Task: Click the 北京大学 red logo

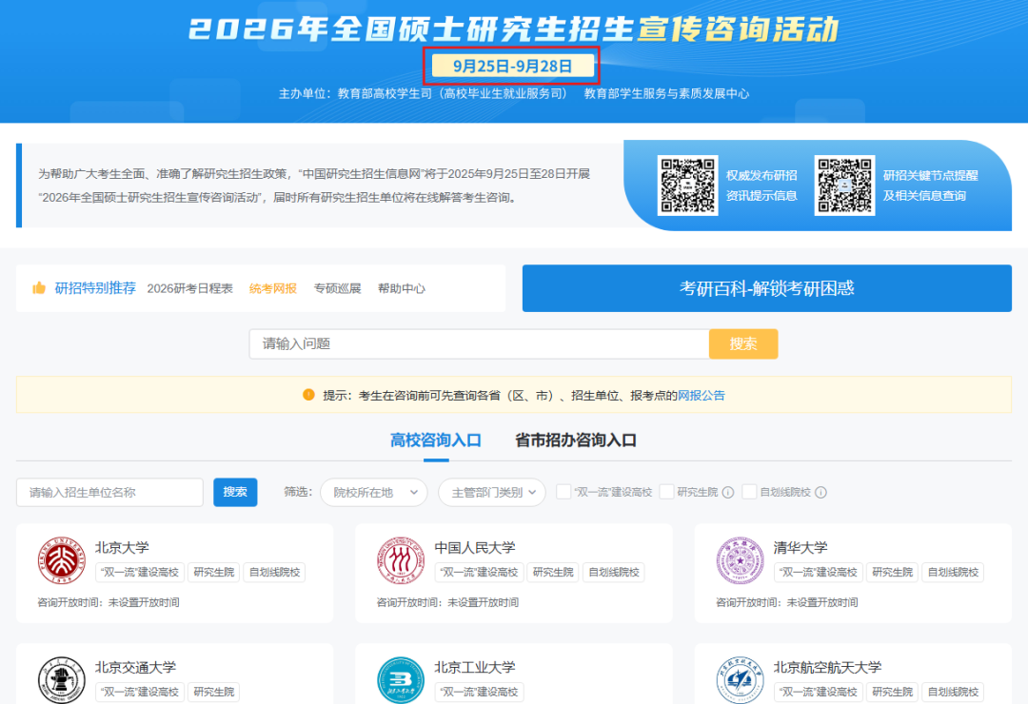Action: click(x=62, y=560)
